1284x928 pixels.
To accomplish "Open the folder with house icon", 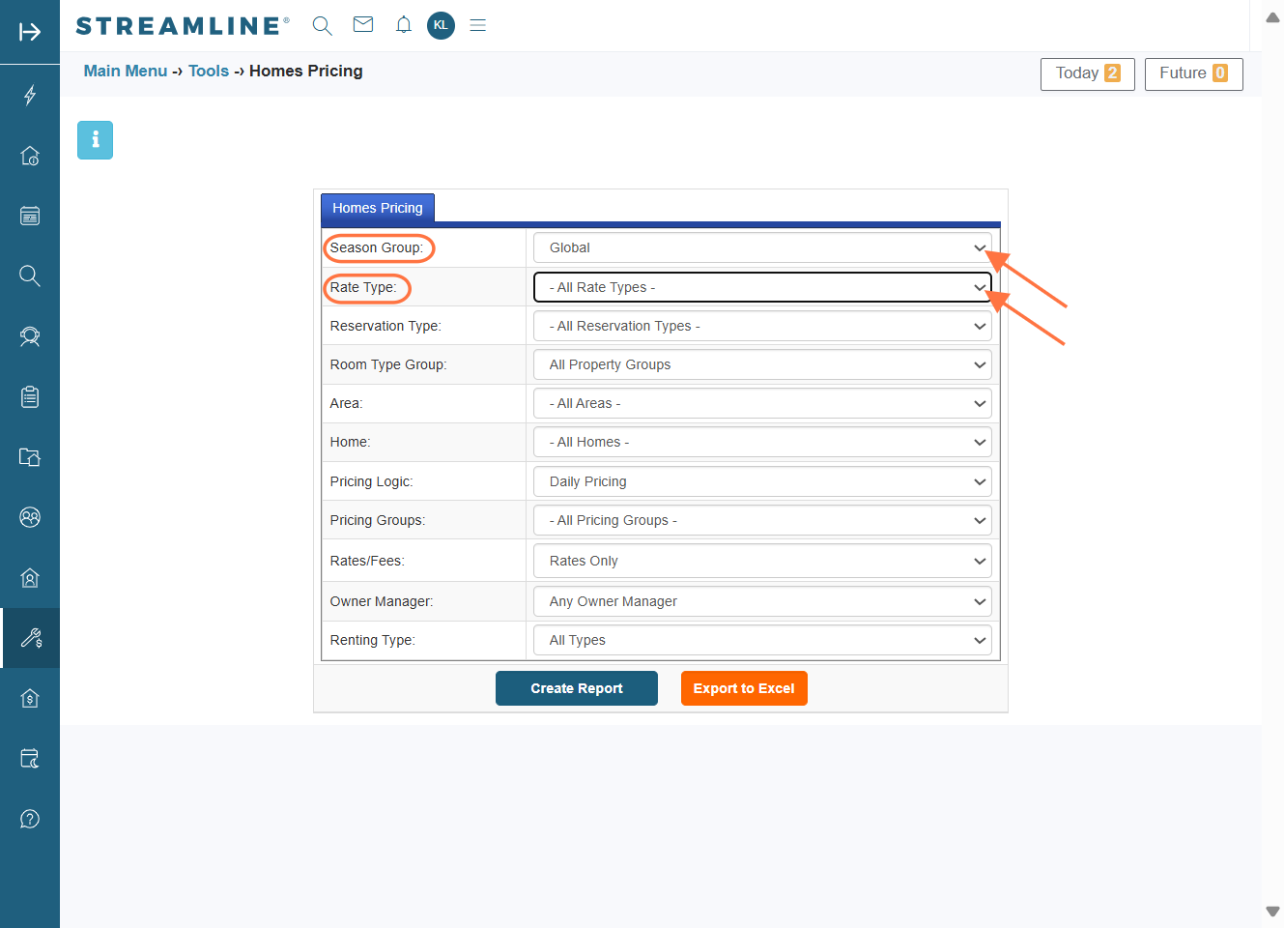I will point(30,457).
